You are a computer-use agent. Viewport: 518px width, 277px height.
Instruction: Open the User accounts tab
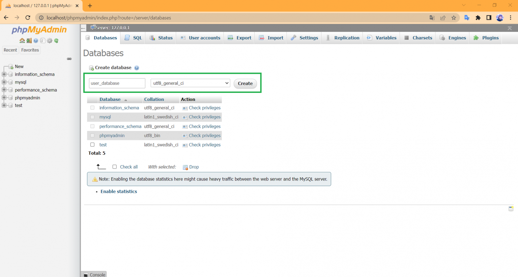201,38
